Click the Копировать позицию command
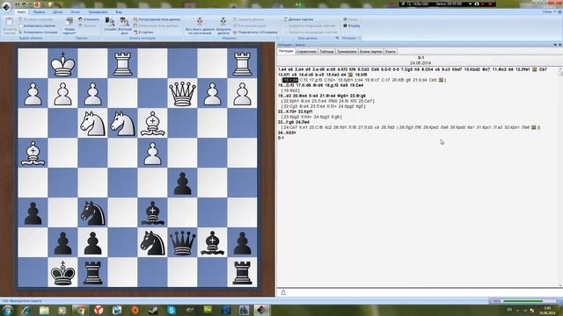The height and width of the screenshot is (316, 563). 38,32
